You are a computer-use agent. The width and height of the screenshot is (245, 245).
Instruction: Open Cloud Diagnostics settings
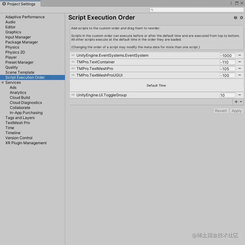coord(26,102)
